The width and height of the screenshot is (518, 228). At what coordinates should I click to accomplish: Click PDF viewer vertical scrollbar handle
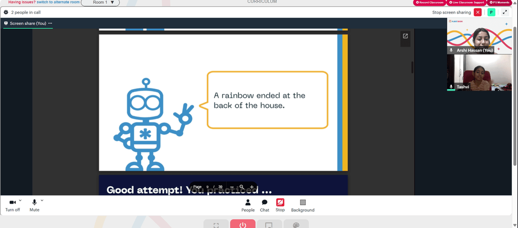[412, 67]
